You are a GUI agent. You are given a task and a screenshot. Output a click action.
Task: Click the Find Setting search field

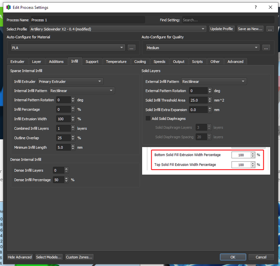coord(228,20)
